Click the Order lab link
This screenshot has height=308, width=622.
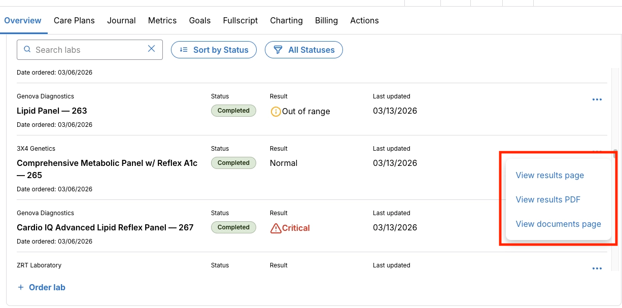(x=47, y=287)
